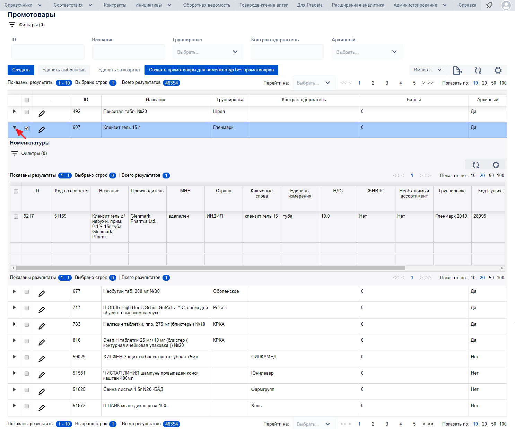Focus the Название filter input field
515x429 pixels.
click(x=128, y=52)
